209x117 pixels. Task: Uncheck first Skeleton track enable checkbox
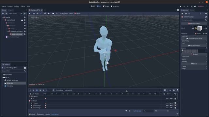[x=31, y=103]
